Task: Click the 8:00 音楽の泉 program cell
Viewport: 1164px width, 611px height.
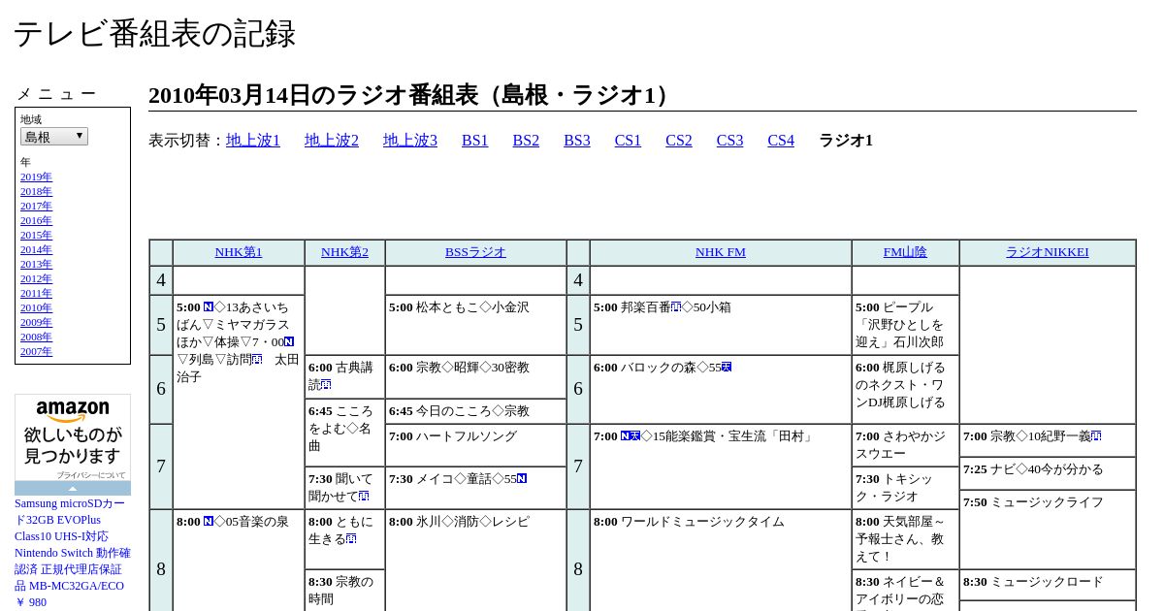Action: (239, 560)
